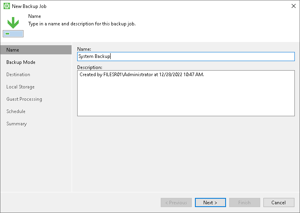300x213 pixels.
Task: Switch to the Schedule step
Action: 16,111
